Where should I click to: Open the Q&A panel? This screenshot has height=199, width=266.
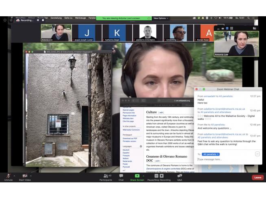tap(179, 176)
